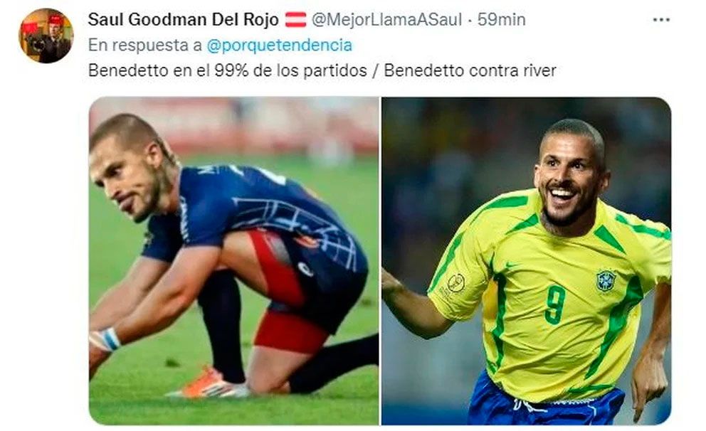Open the @MejorLlamaASaul handle link
The image size is (706, 431).
coord(386,20)
